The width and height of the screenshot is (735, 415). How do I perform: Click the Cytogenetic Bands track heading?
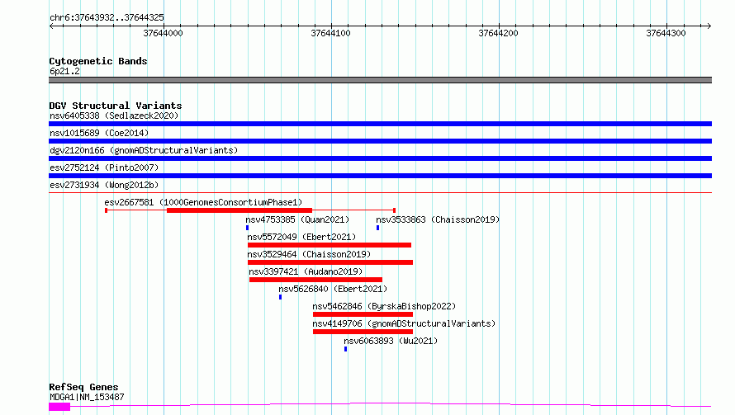point(98,61)
